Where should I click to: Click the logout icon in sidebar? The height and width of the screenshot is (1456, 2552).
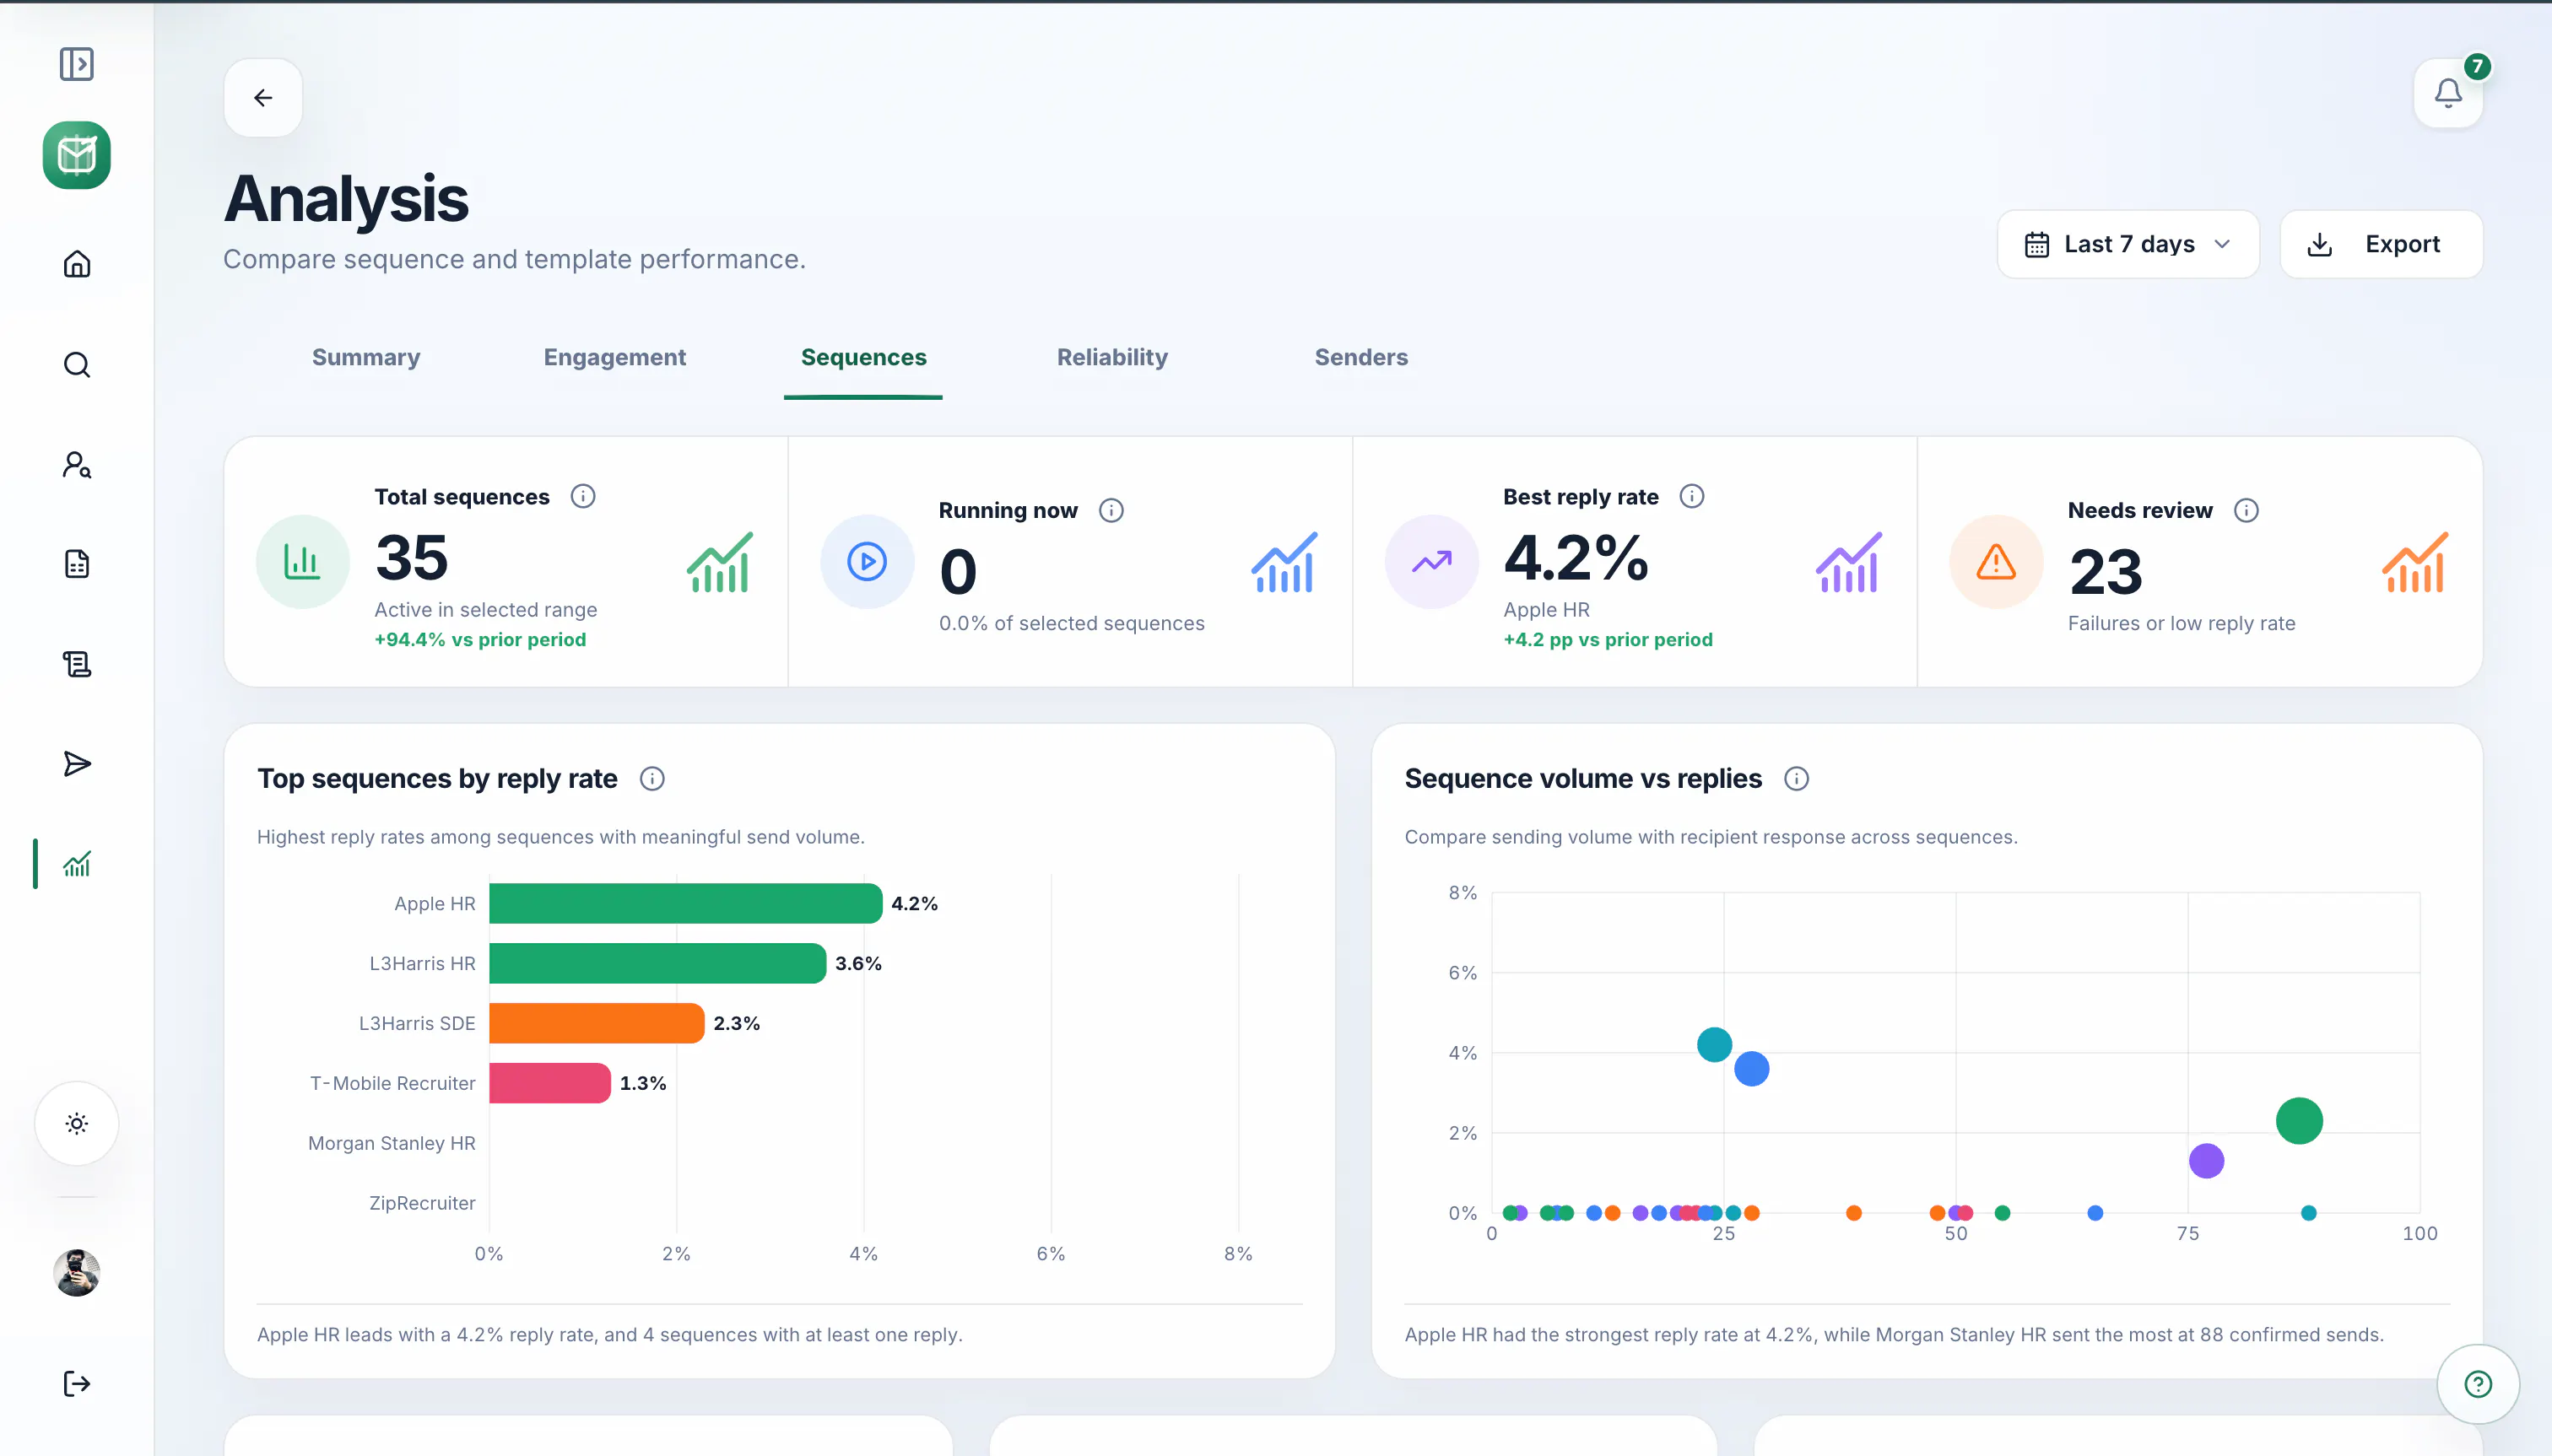[76, 1384]
